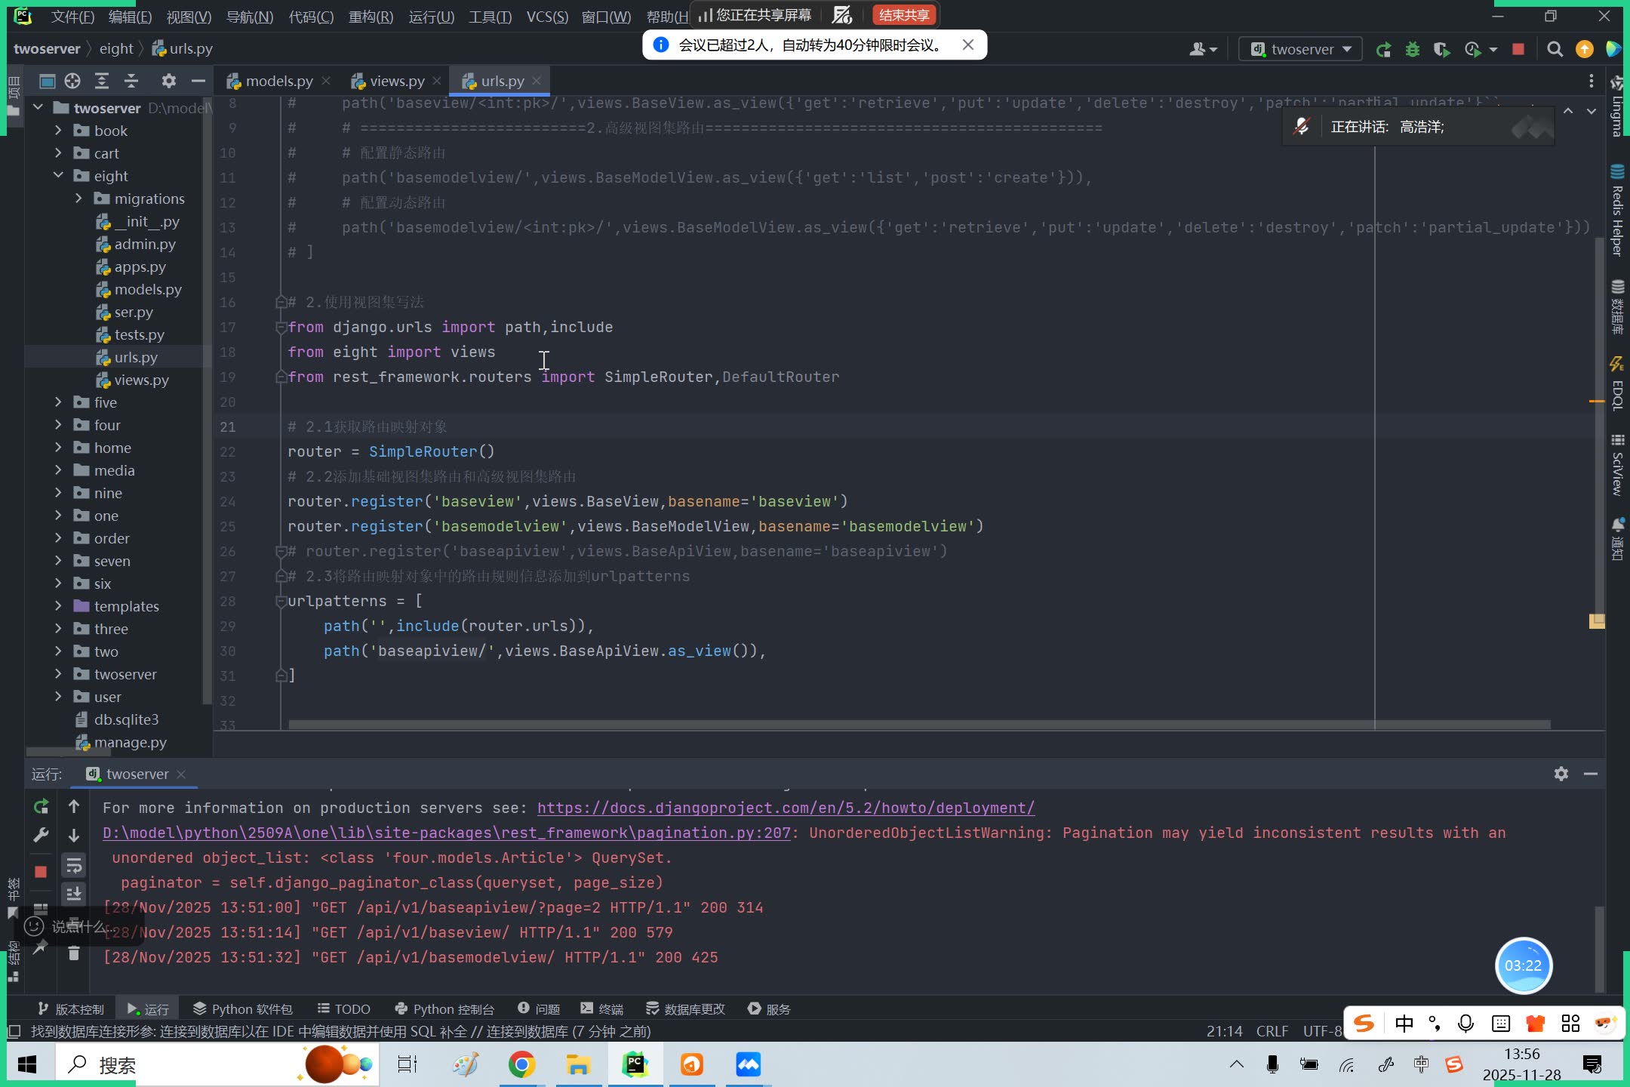Expand the book folder

tap(58, 131)
